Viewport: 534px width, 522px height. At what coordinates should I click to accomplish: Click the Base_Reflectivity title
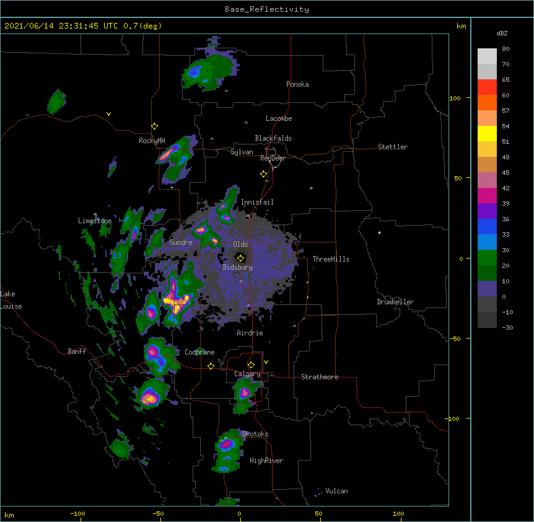click(267, 9)
